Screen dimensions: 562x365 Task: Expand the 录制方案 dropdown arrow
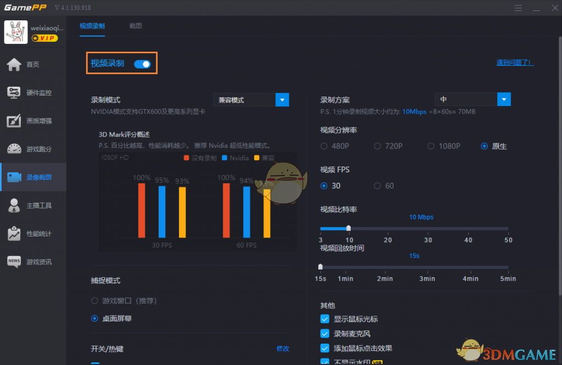pyautogui.click(x=504, y=99)
